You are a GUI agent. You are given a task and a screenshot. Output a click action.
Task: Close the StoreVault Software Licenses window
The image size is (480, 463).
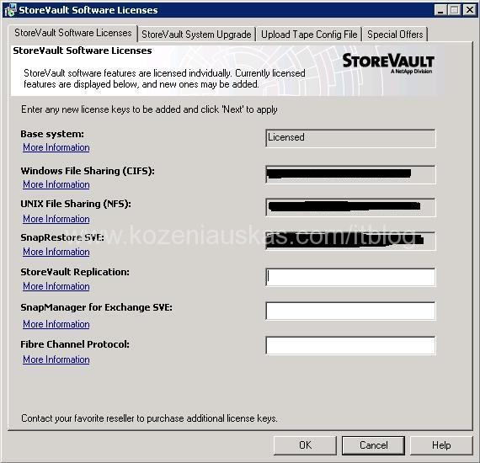point(470,10)
